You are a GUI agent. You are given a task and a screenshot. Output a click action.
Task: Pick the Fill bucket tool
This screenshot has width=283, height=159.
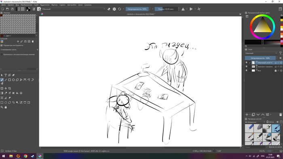17,93
